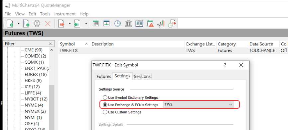Select HKEX (8) in the filter tree
288x130 pixels.
(33, 81)
